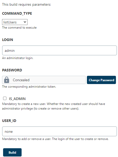118x157 pixels.
Task: Click 'This build requires parameters:' text
Action: tap(26, 4)
